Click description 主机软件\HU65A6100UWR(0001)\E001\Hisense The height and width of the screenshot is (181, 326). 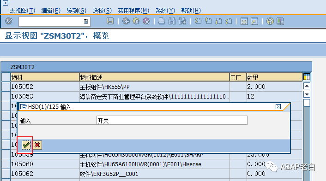(x=155, y=164)
